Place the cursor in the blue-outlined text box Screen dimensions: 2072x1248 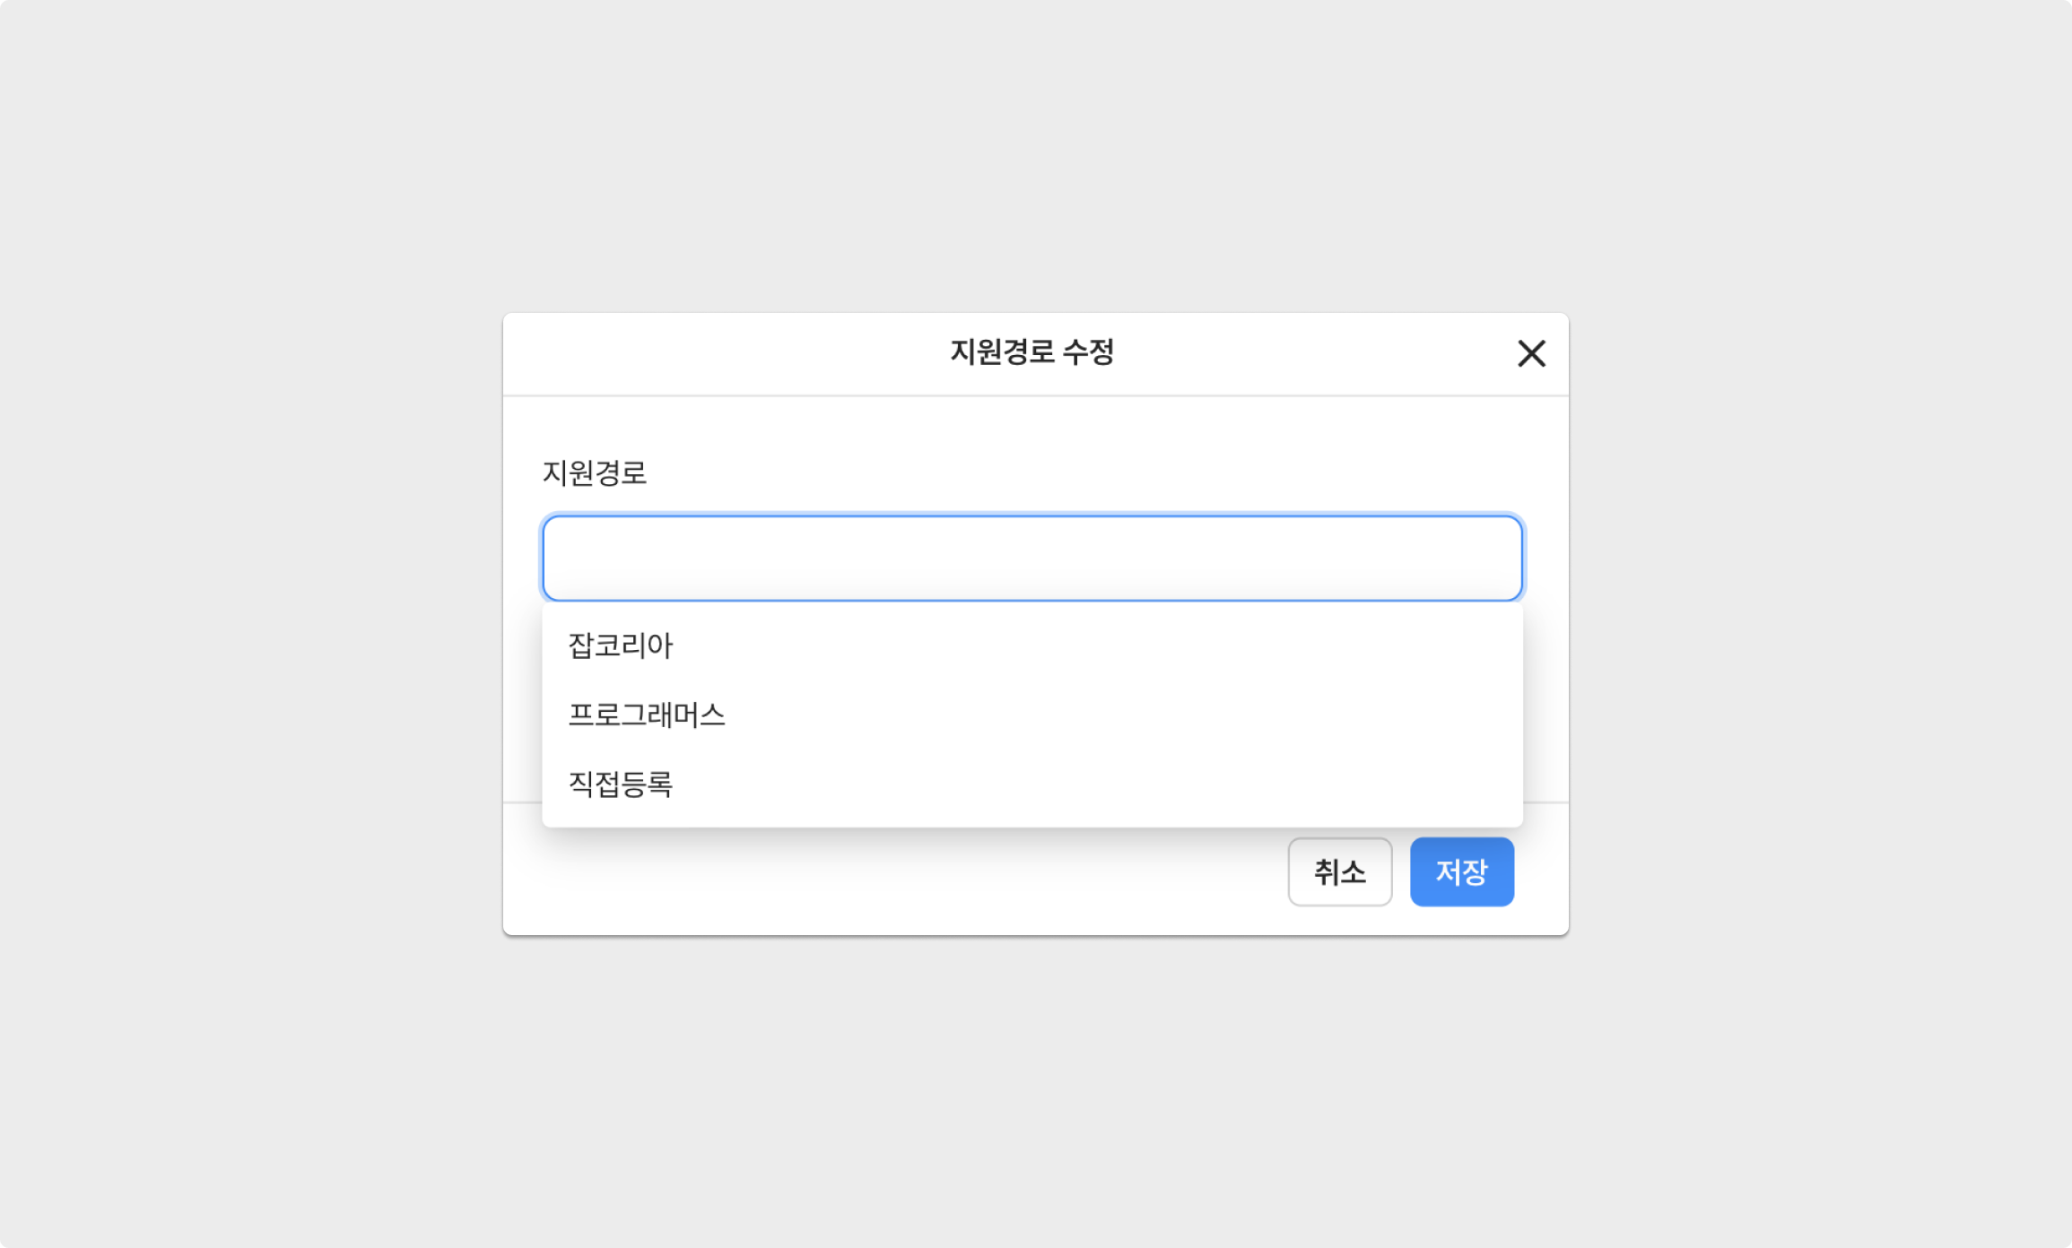coord(1032,558)
